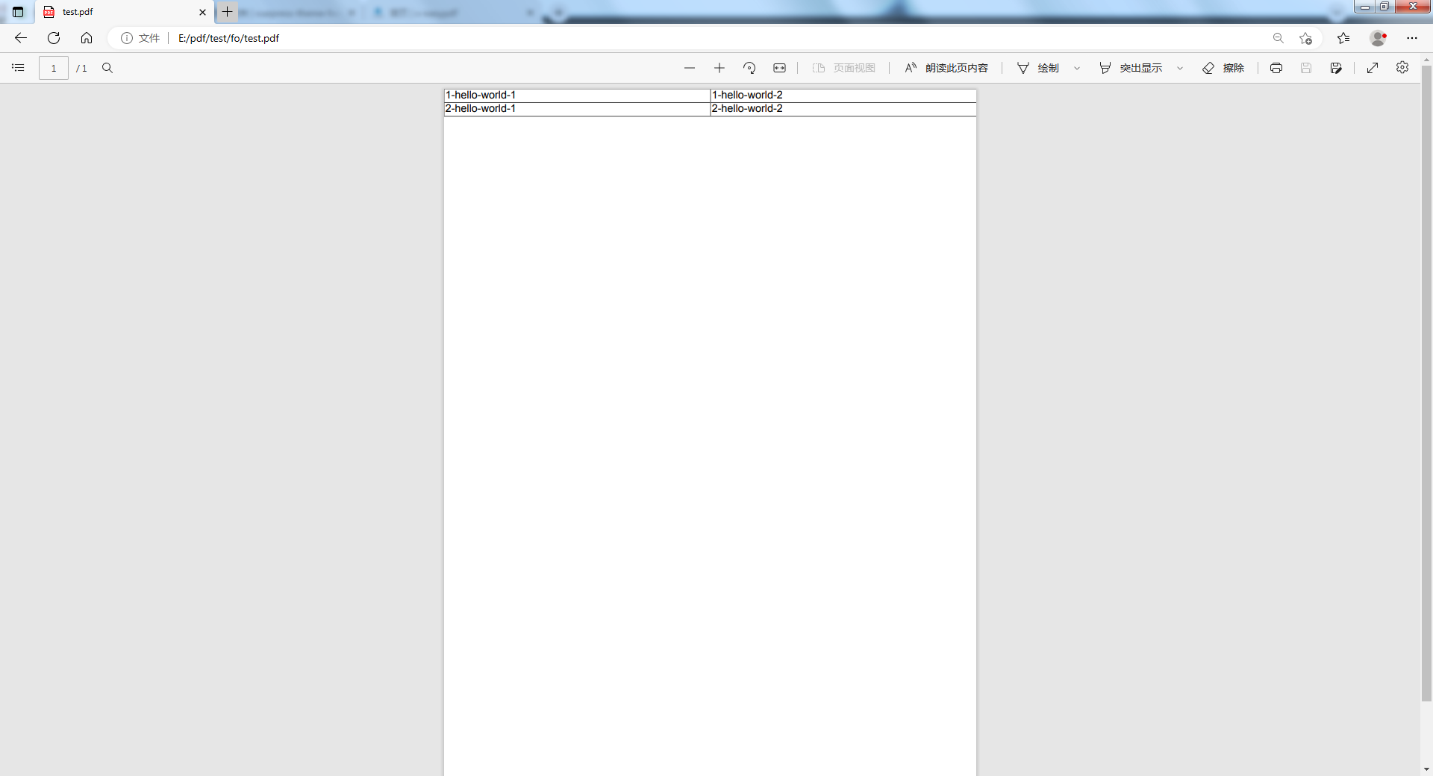Click the vertical scrollbar on the right
The height and width of the screenshot is (776, 1433).
1426,373
